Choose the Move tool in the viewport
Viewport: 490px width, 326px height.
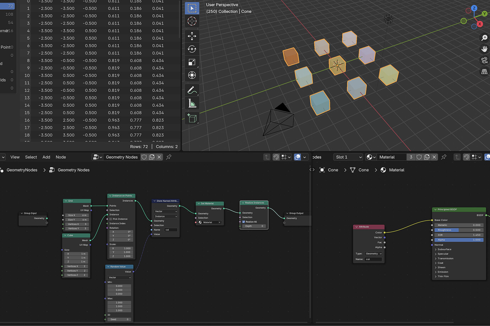pyautogui.click(x=192, y=36)
